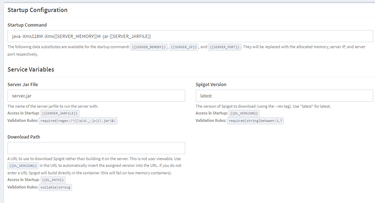Click the Server Jar File label
This screenshot has height=203, width=375.
click(x=23, y=84)
